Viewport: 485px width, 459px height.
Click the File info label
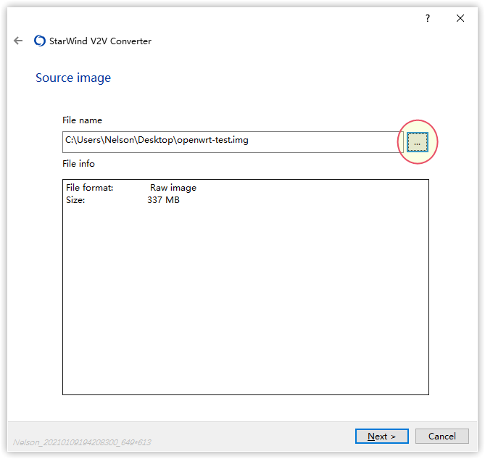(x=78, y=164)
